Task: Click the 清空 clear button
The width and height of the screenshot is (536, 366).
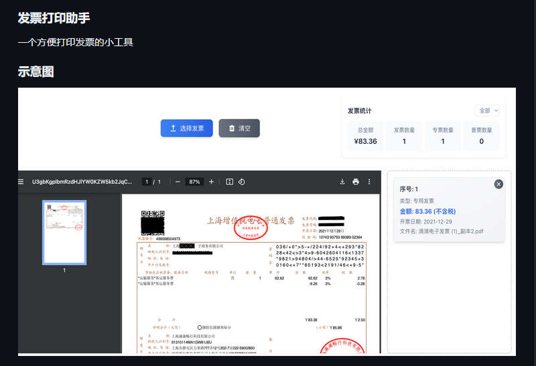Action: (239, 128)
